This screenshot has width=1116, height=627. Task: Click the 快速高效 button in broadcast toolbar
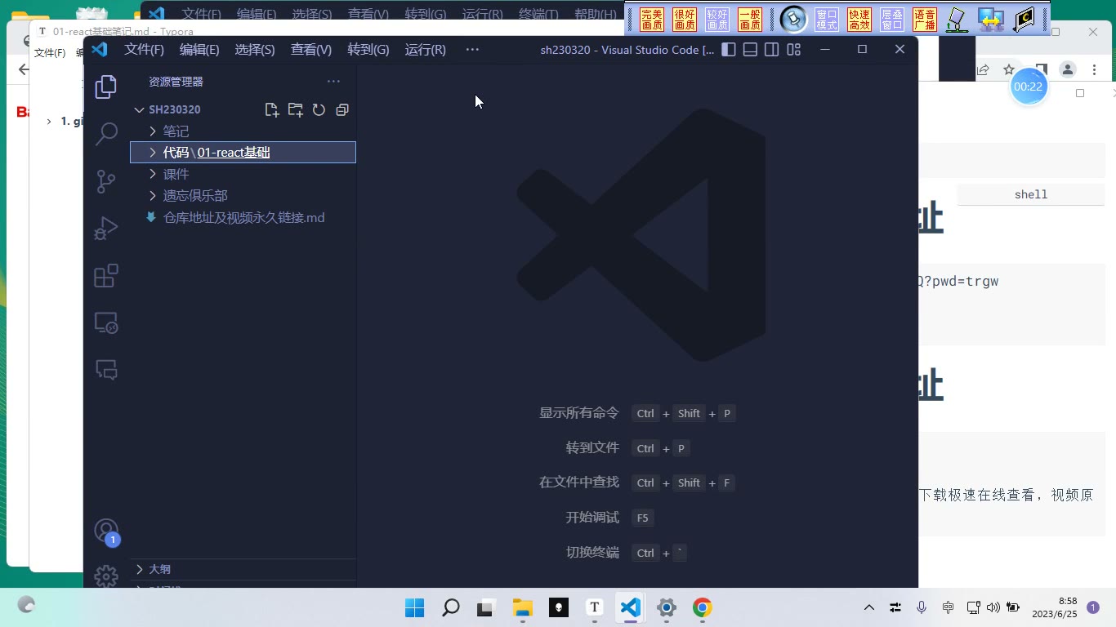(x=859, y=20)
